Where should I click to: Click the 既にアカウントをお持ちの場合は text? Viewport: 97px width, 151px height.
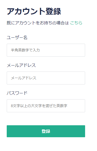38,23
